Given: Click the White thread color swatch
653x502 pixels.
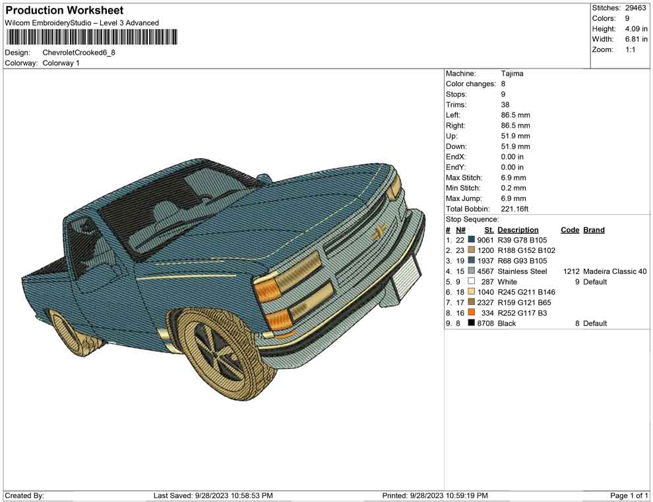Looking at the screenshot, I should 472,281.
